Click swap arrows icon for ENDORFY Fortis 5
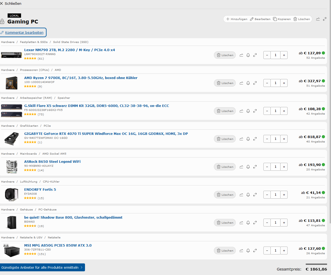Viewport: 331px width, 275px height. [x=255, y=195]
